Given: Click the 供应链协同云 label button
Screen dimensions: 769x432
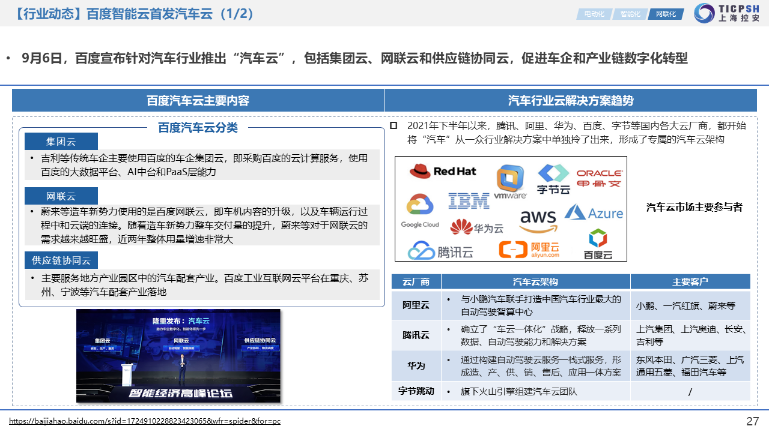Looking at the screenshot, I should tap(61, 260).
